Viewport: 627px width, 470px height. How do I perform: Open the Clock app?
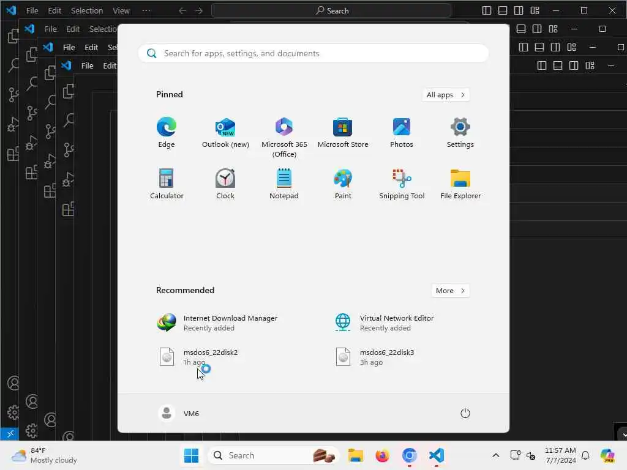pos(225,184)
